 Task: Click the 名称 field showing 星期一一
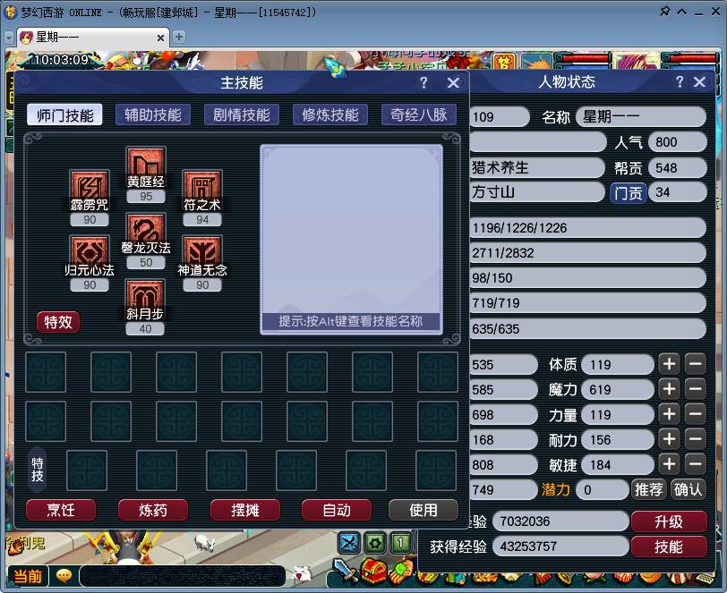pos(641,117)
